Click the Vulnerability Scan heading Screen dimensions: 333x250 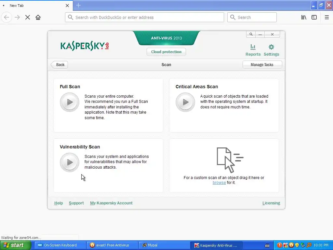click(80, 147)
